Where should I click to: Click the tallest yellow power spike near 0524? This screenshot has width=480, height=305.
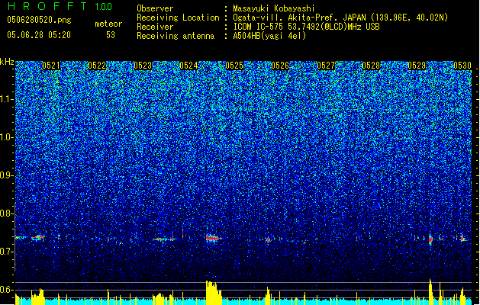[214, 293]
